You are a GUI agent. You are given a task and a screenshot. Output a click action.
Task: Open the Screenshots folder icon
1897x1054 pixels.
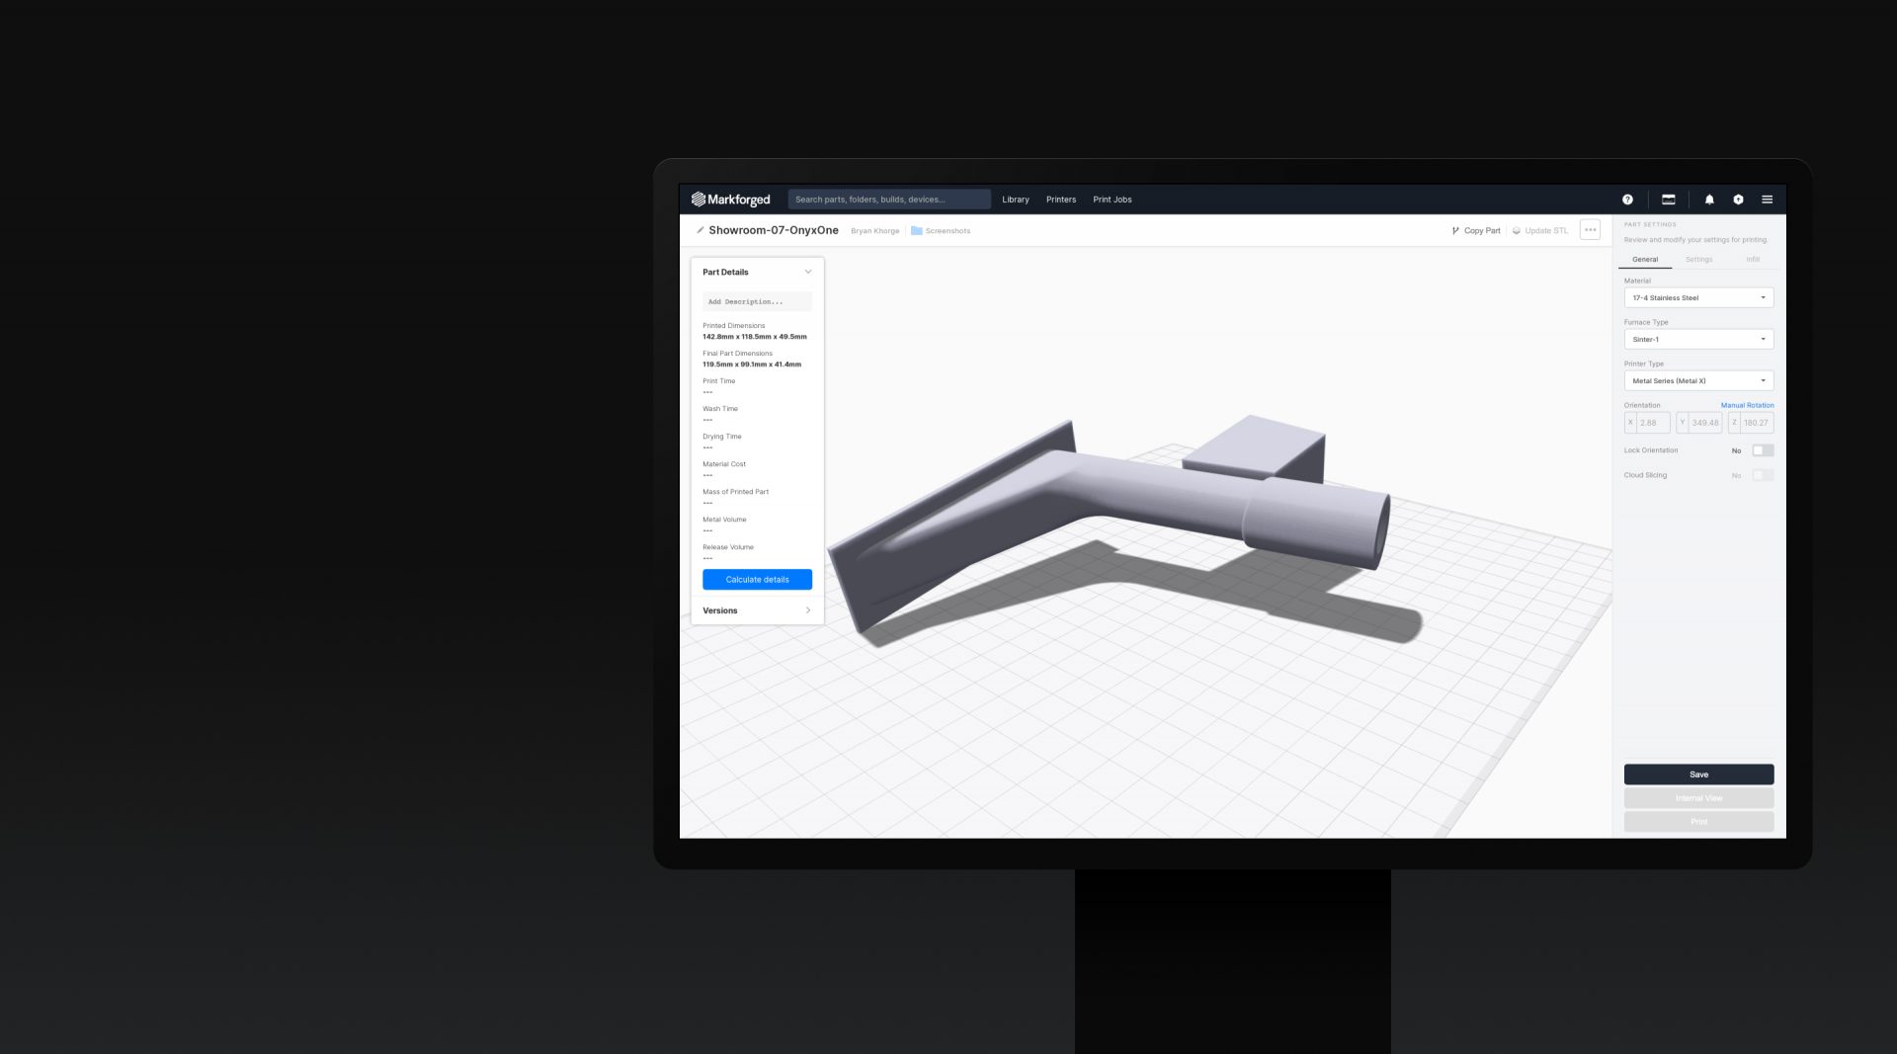coord(916,230)
